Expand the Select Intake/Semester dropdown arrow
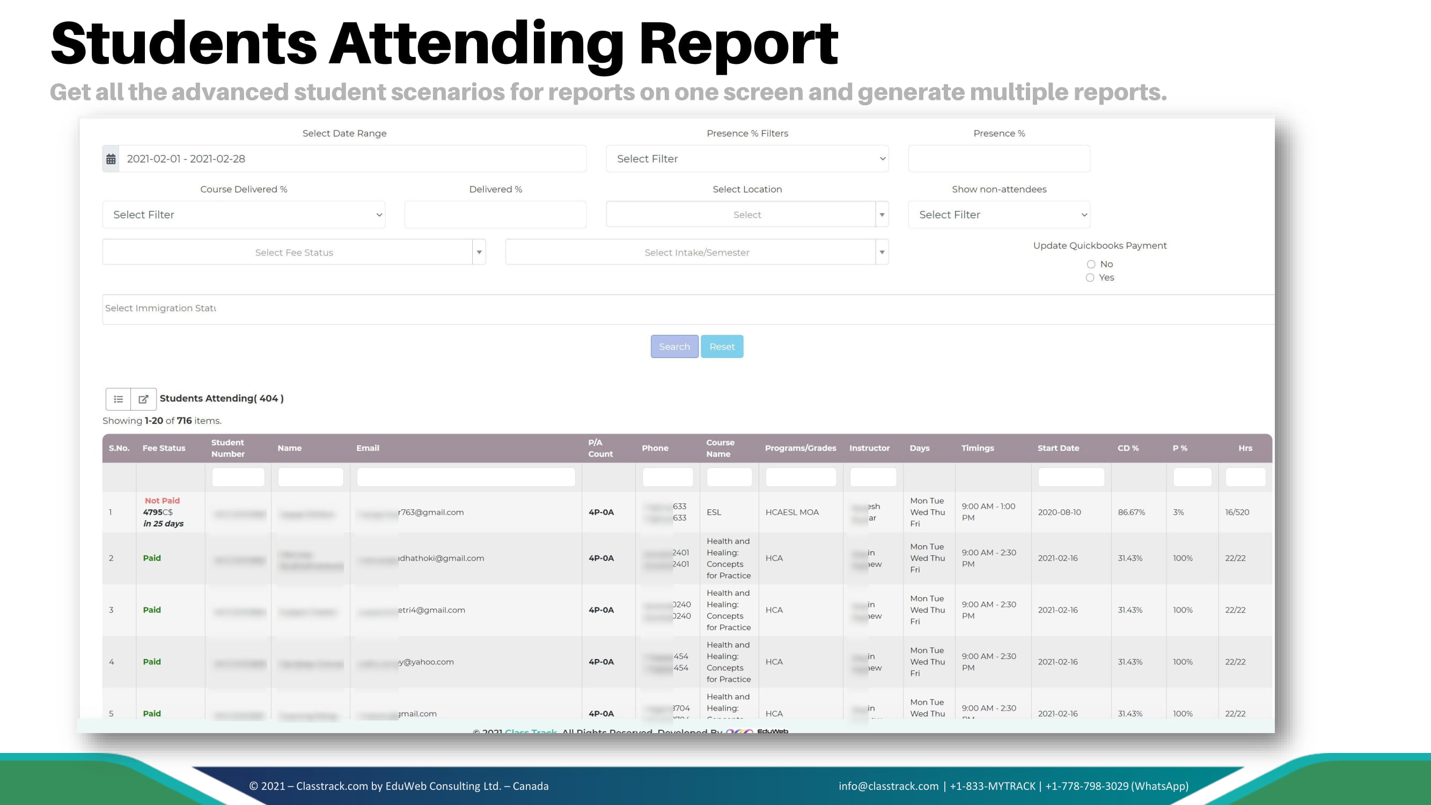The width and height of the screenshot is (1431, 805). coord(882,253)
